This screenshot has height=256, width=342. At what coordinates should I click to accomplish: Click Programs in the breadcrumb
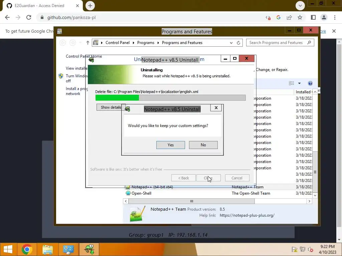click(146, 43)
